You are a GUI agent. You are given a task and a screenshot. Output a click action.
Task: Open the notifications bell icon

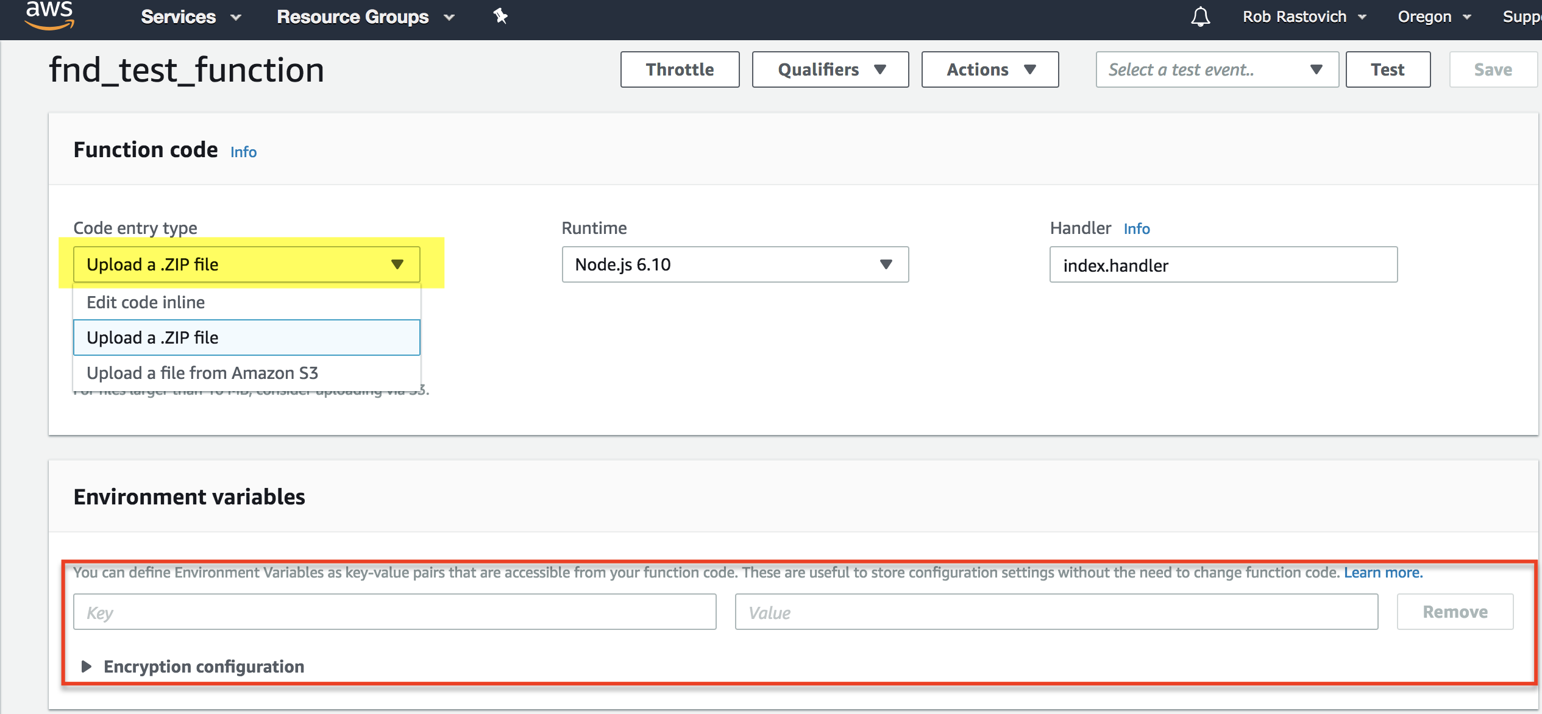pyautogui.click(x=1200, y=16)
